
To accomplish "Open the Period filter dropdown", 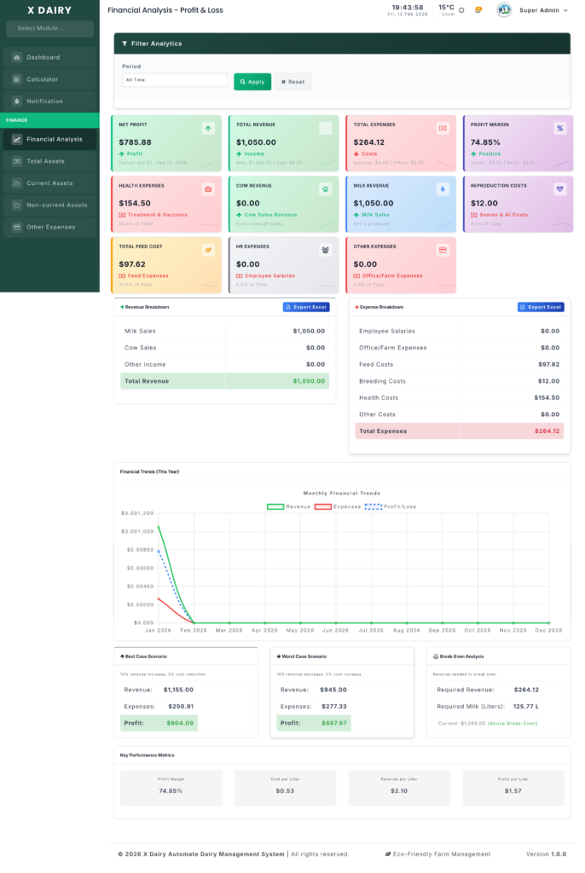I will (x=174, y=80).
